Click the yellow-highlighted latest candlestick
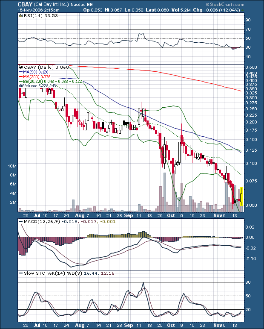Image resolution: width=264 pixels, height=329 pixels. [x=241, y=197]
